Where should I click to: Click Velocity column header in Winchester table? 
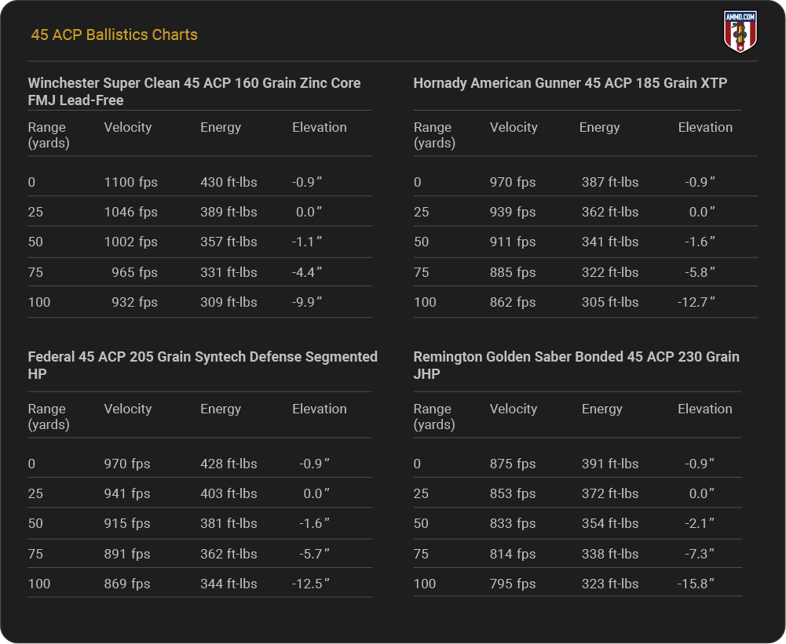click(x=127, y=127)
